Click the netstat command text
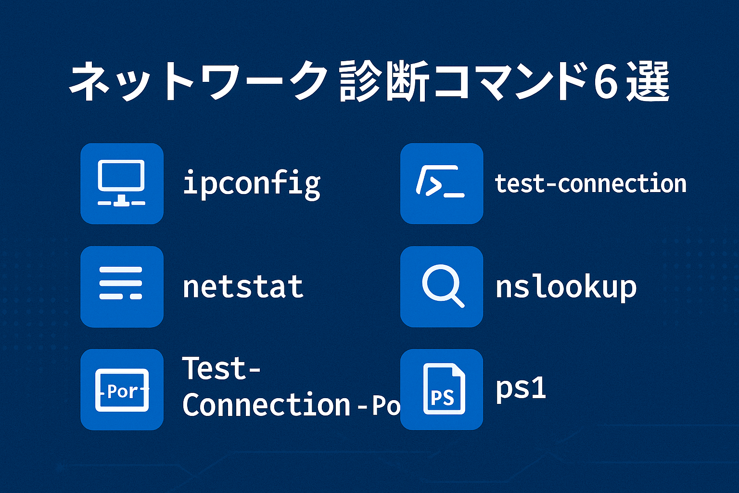 (x=243, y=286)
